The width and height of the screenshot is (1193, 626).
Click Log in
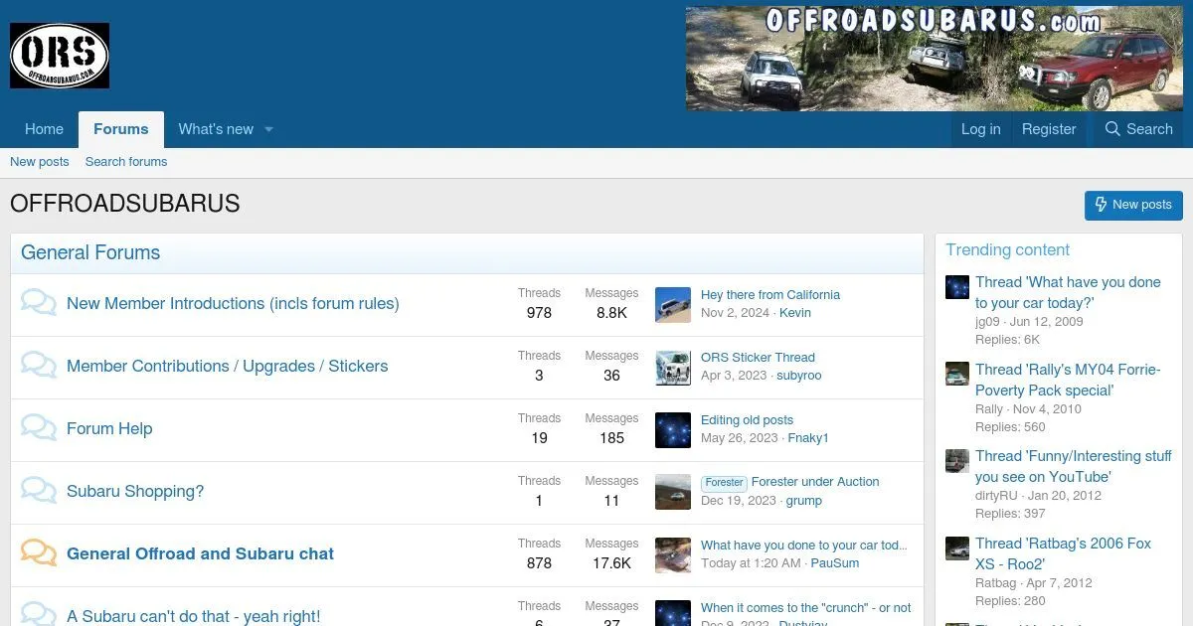981,129
